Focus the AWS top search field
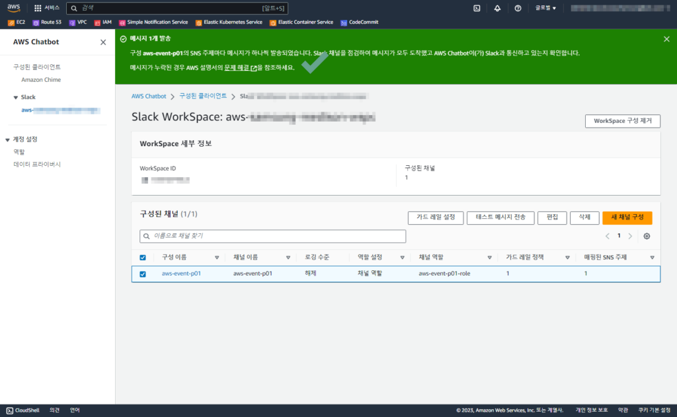The image size is (677, 417). [x=177, y=8]
